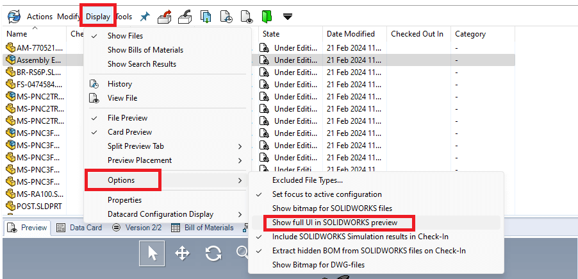This screenshot has width=578, height=279.
Task: Select the zoom magnifier tool in preview
Action: pyautogui.click(x=242, y=253)
